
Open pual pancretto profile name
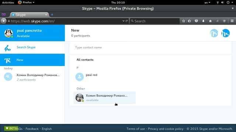pos(29,30)
